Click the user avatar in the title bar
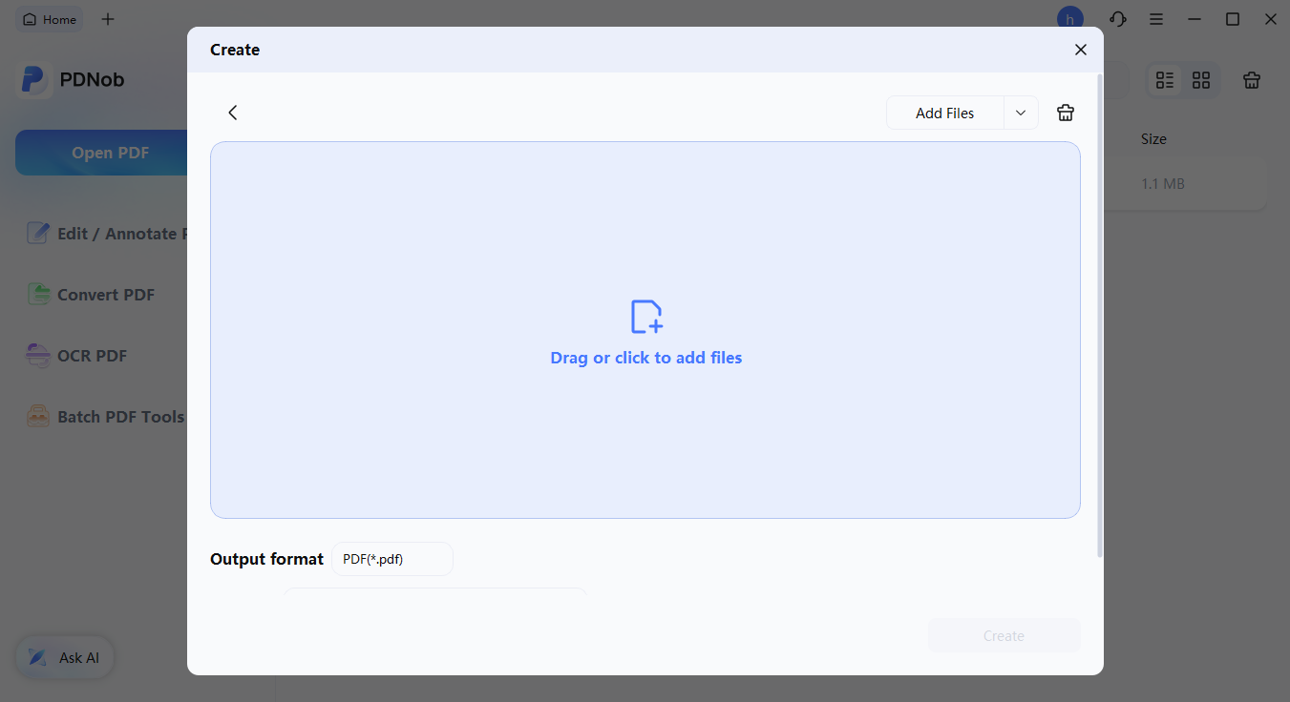Screen dimensions: 1290x702 click(1069, 18)
